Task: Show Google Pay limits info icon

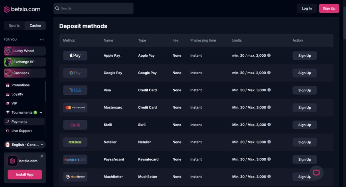Action: point(269,72)
